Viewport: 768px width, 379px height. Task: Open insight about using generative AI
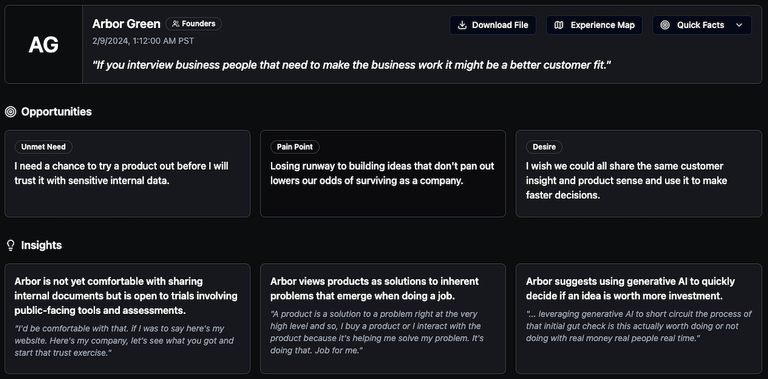(638, 319)
